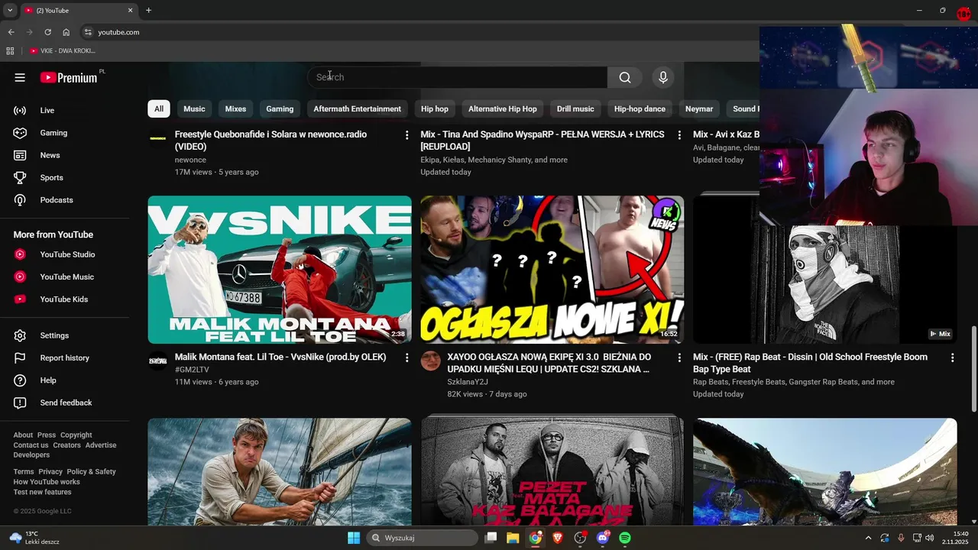Select the All filter chip
Screen dimensions: 978x550
(x=159, y=109)
